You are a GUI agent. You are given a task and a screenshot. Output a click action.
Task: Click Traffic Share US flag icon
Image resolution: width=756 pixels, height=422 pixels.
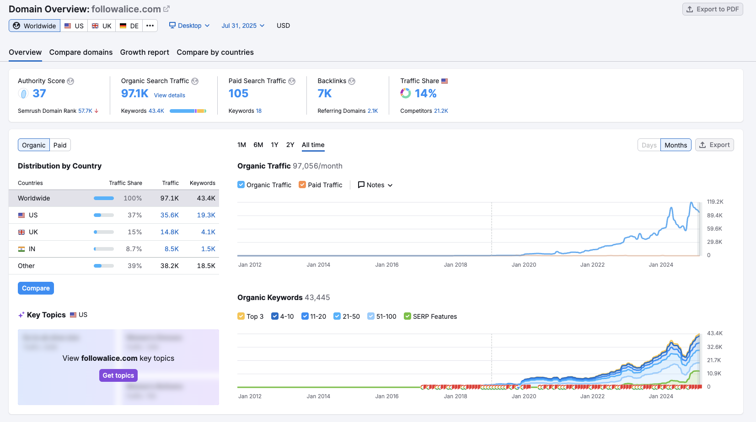[x=445, y=81]
